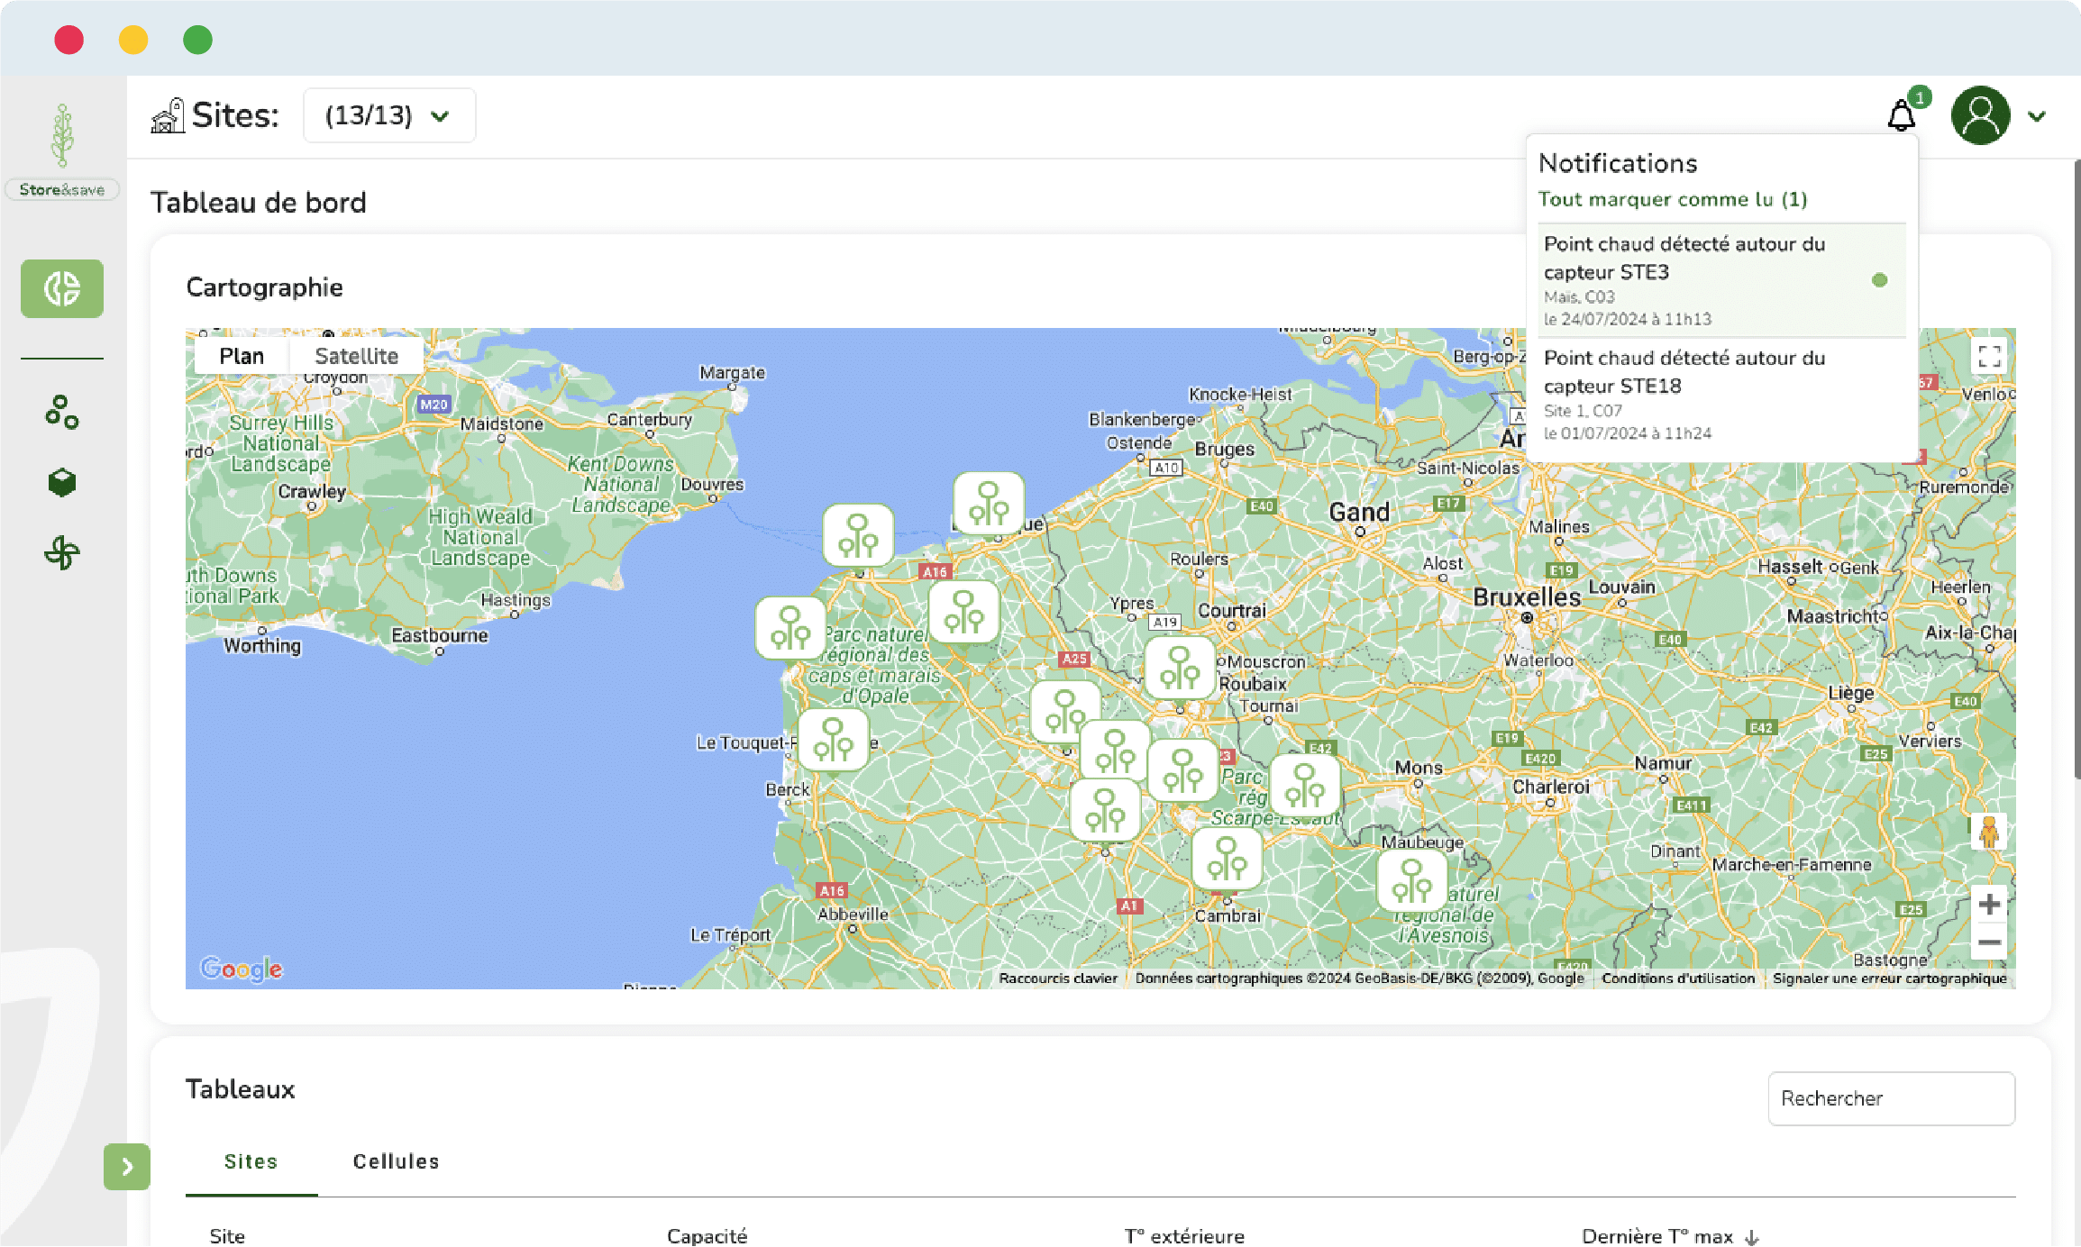Screen dimensions: 2081x1247
Task: Open the ventilation fan sidebar icon
Action: (x=62, y=552)
